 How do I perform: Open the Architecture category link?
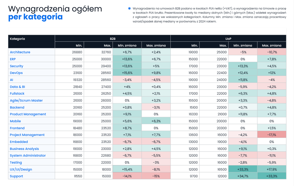(x=20, y=52)
